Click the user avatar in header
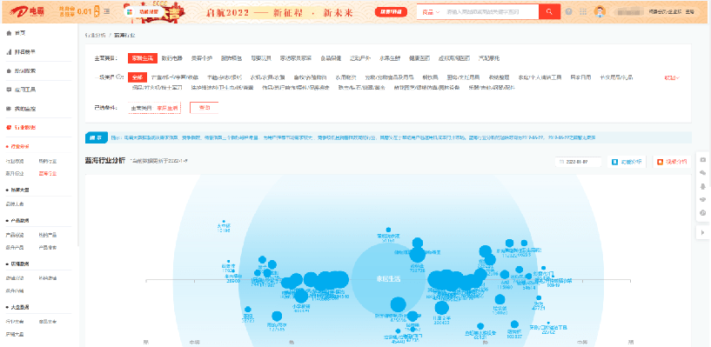This screenshot has width=711, height=347. pyautogui.click(x=600, y=12)
